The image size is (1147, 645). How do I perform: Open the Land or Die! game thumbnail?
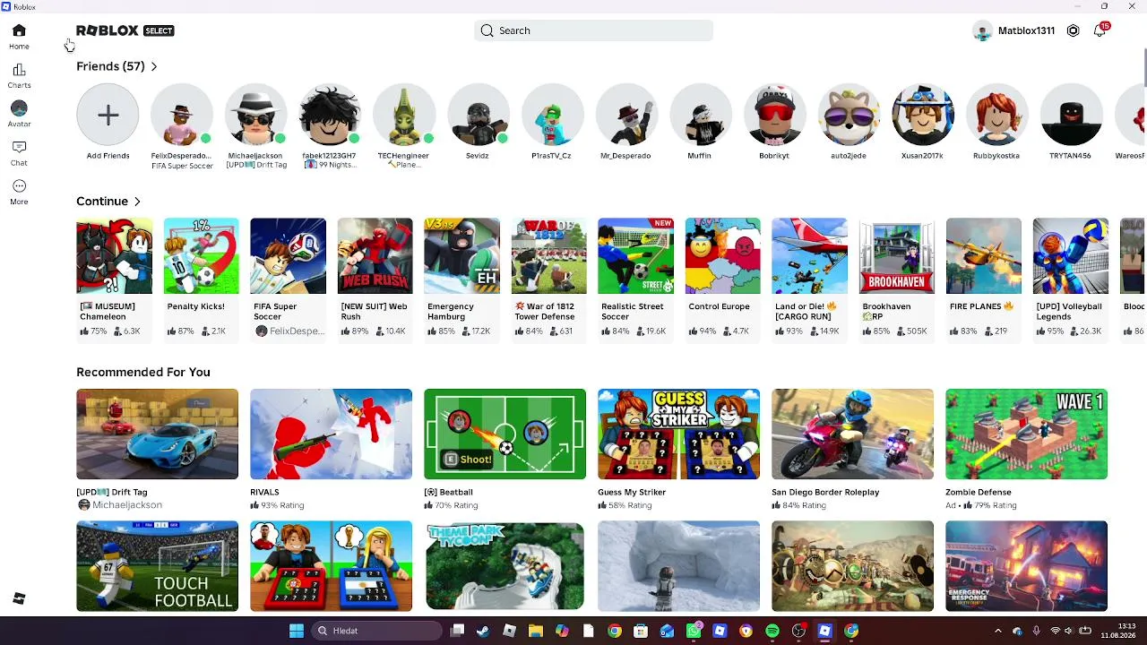coord(809,256)
